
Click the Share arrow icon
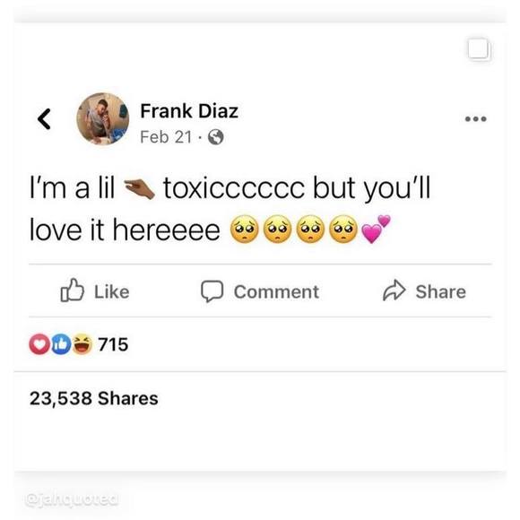(x=394, y=290)
